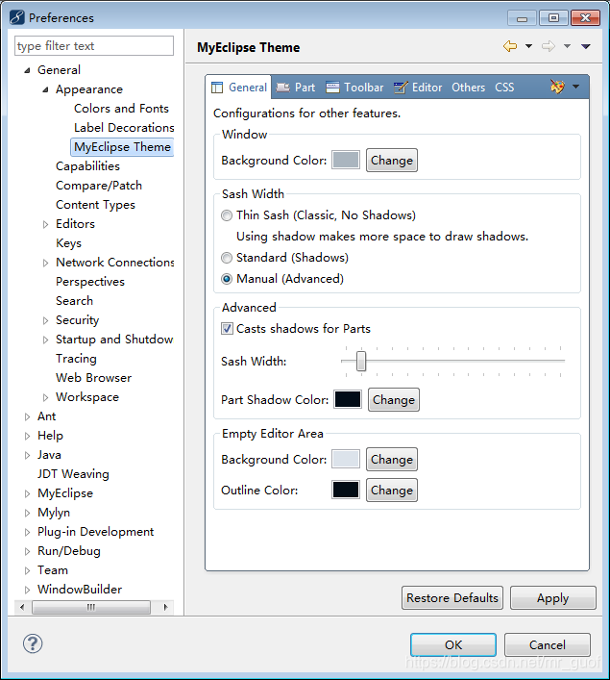Viewport: 610px width, 680px height.
Task: Select MyEclipse Theme in tree
Action: click(x=122, y=146)
